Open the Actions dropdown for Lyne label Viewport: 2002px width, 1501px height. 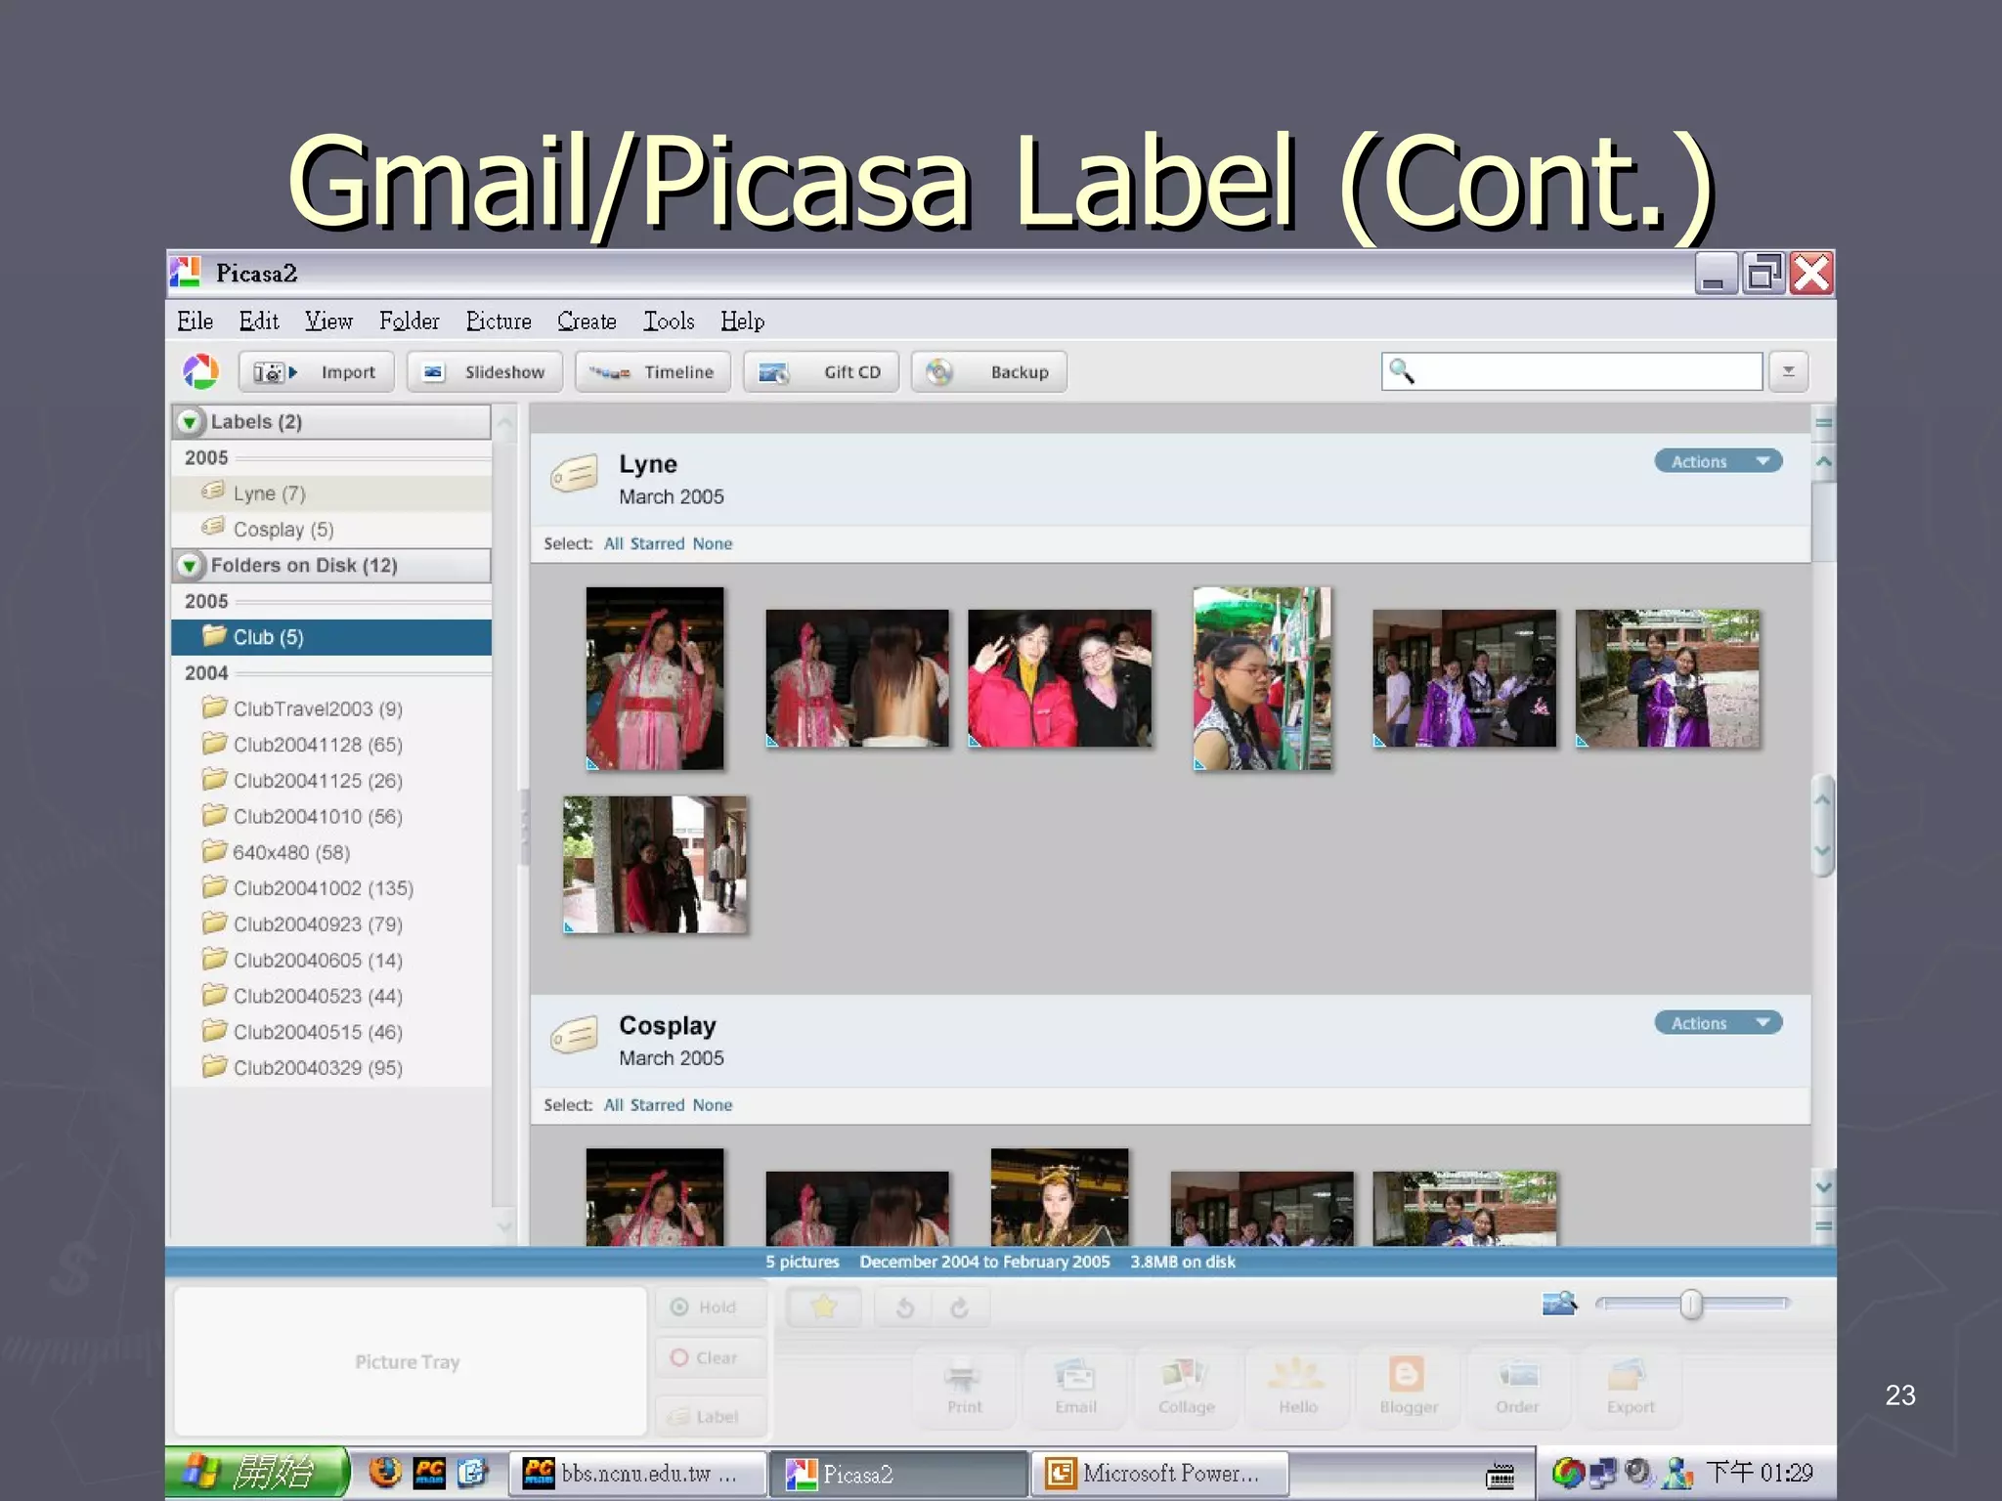tap(1718, 461)
